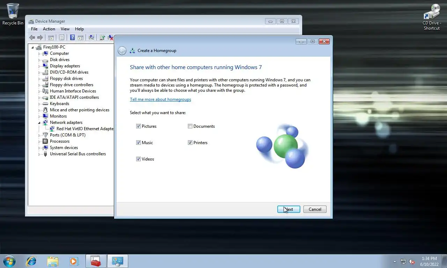Open the View menu
The width and height of the screenshot is (447, 268).
coord(65,29)
